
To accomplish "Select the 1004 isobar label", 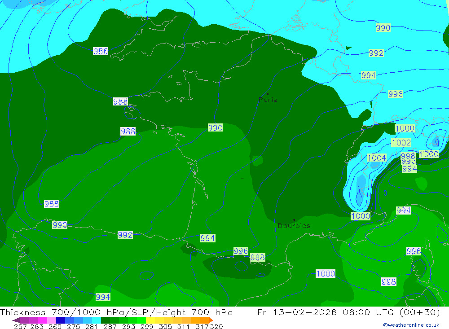I will [377, 158].
